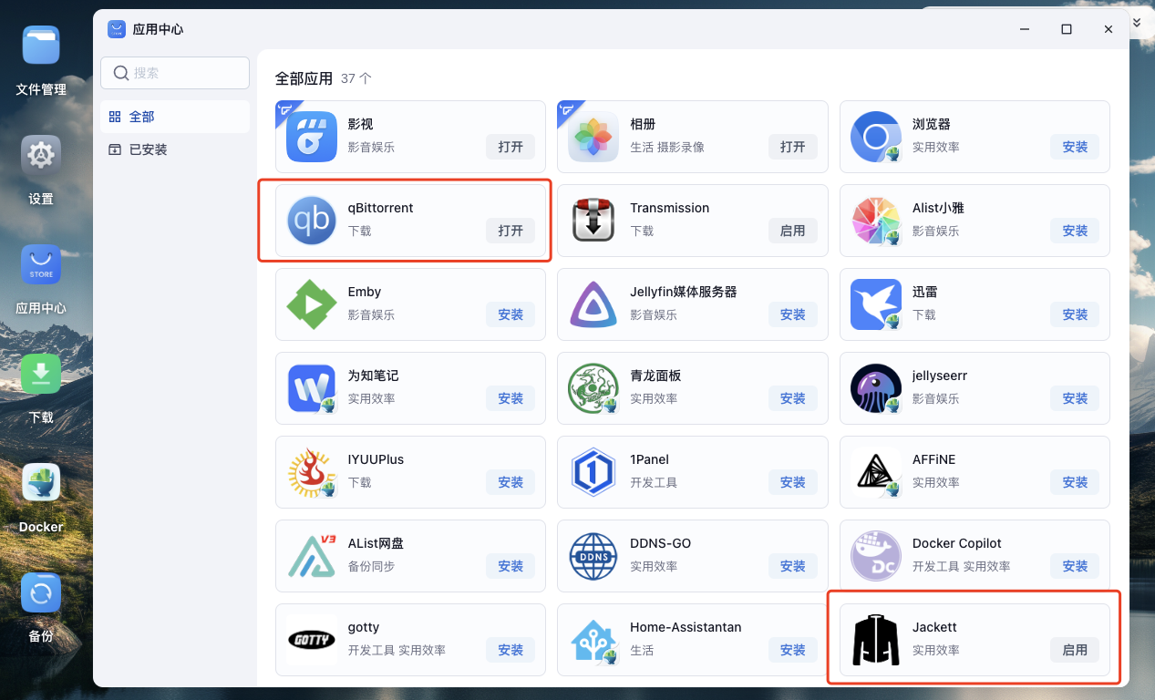The height and width of the screenshot is (700, 1155).
Task: Click 安装 button for 青龙面板
Action: pos(793,398)
